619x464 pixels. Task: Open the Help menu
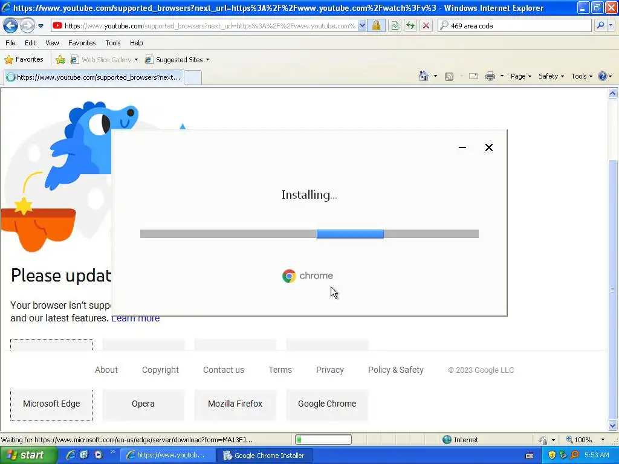point(136,43)
